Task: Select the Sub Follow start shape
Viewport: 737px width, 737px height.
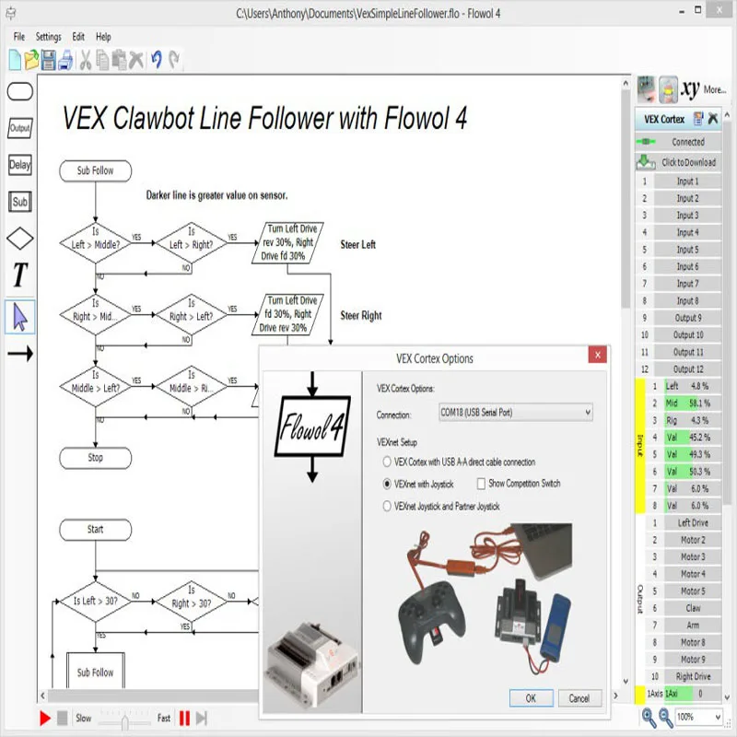Action: tap(96, 170)
